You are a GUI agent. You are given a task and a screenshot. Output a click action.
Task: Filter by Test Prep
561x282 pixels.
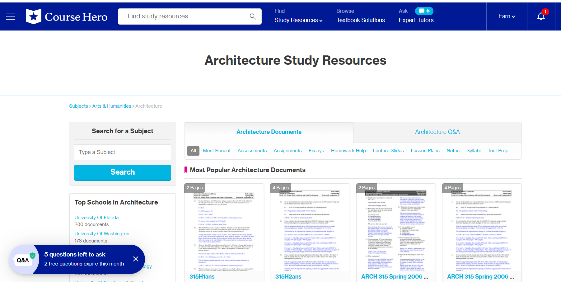tap(498, 151)
